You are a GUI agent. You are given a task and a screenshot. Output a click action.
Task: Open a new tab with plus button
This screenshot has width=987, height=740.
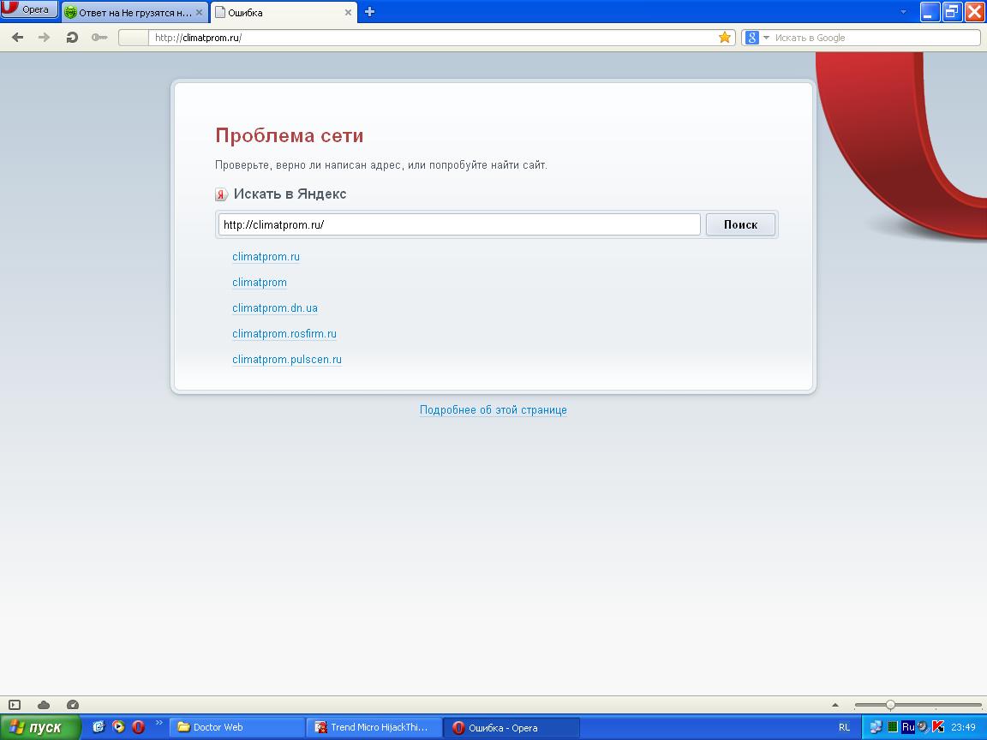369,12
